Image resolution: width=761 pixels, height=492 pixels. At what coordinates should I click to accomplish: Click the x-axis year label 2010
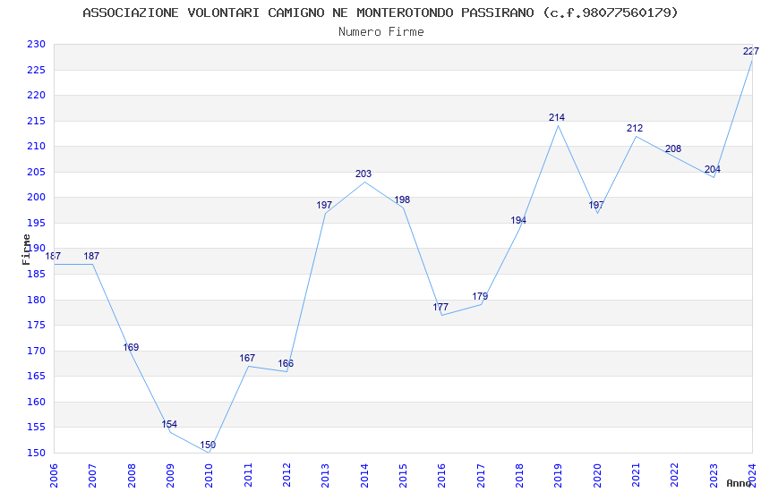[209, 476]
